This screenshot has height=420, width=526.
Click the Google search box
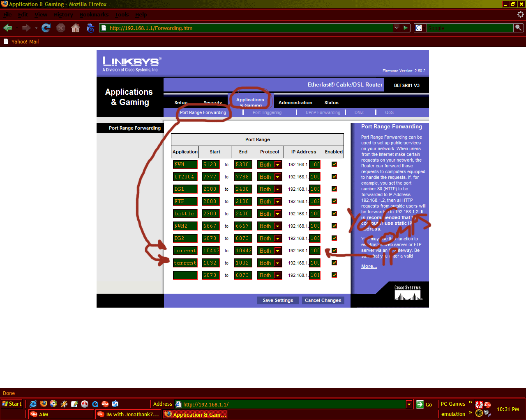(x=470, y=28)
